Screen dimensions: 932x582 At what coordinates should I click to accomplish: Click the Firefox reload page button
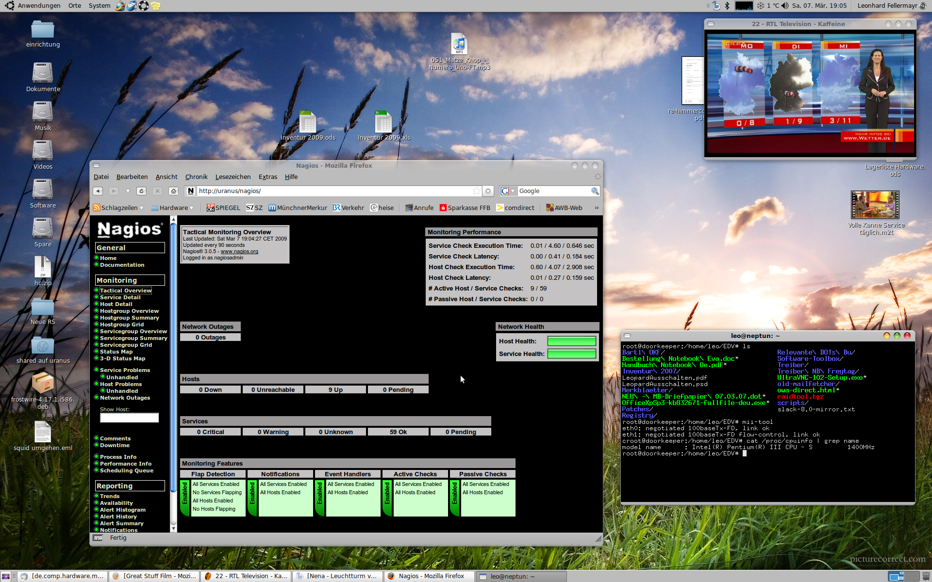tap(141, 191)
